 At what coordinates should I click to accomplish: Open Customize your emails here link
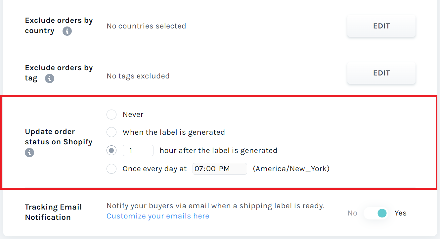point(158,216)
